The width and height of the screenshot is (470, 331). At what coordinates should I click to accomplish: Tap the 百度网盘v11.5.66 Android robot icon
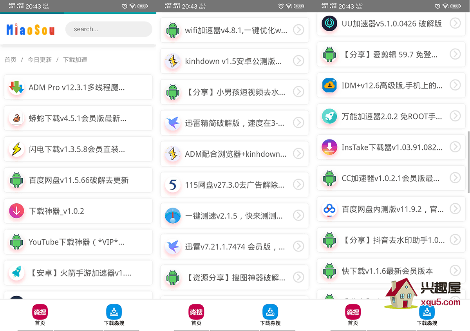[x=16, y=180]
